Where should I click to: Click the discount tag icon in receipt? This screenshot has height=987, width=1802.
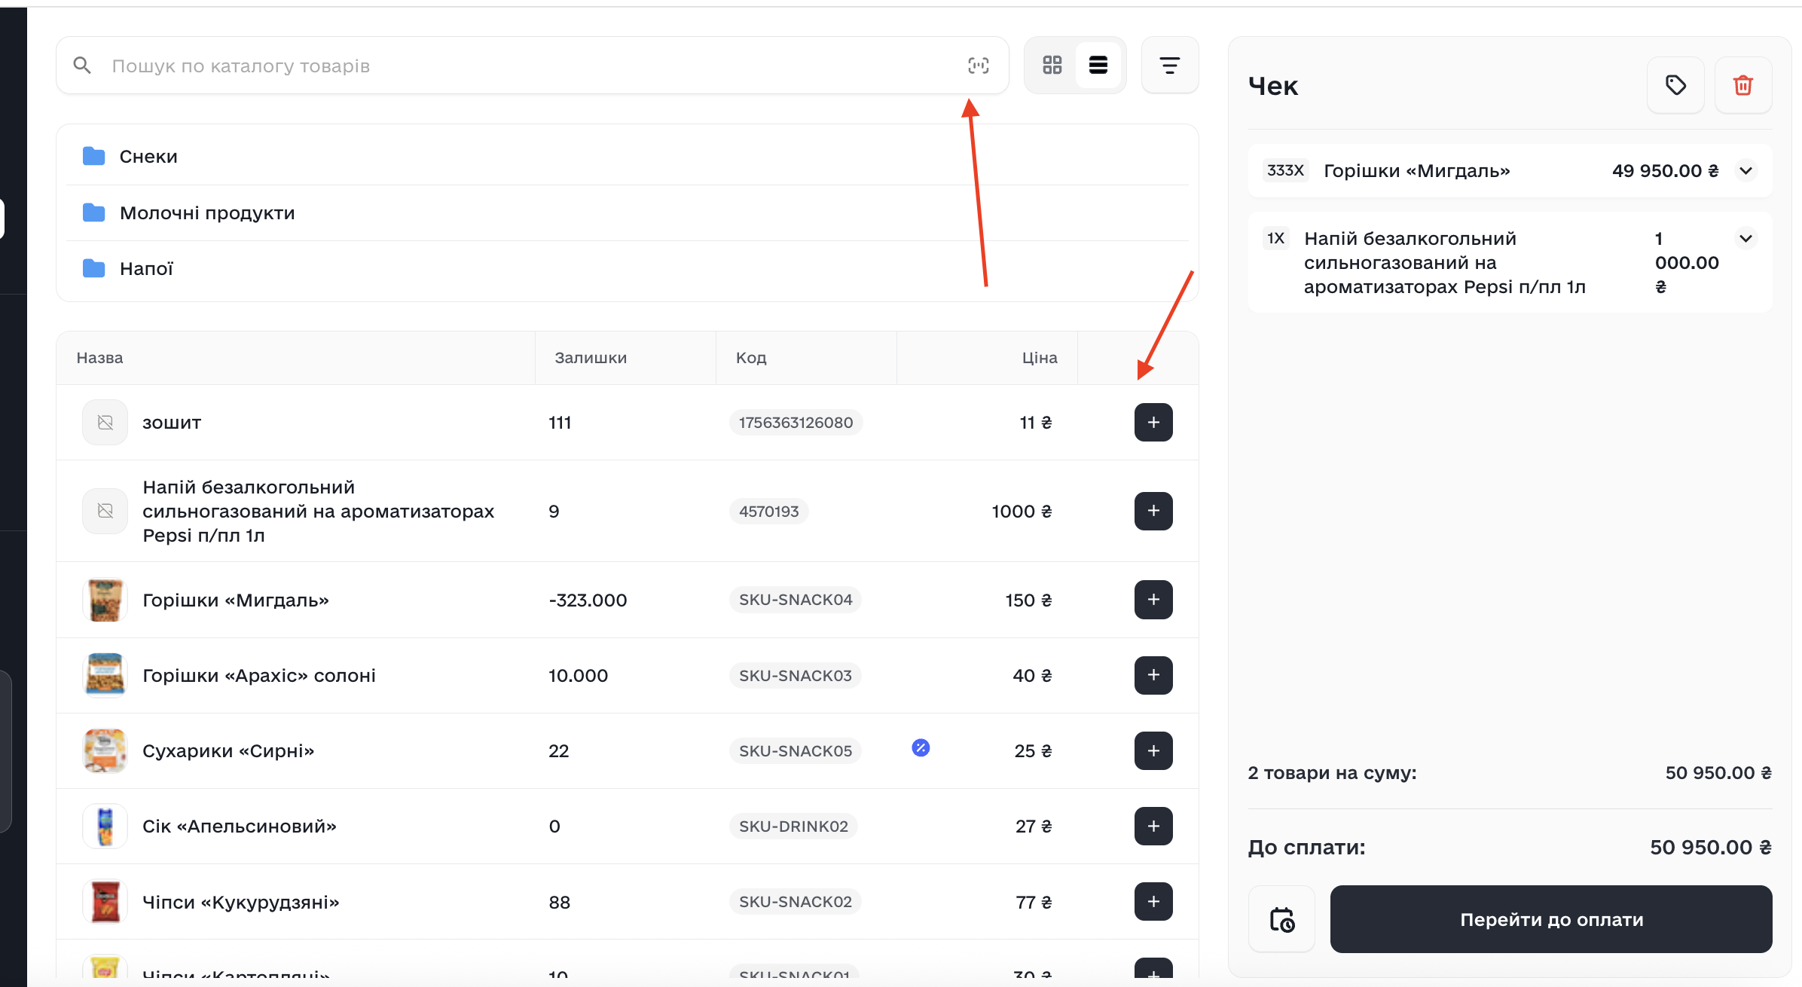[1675, 85]
